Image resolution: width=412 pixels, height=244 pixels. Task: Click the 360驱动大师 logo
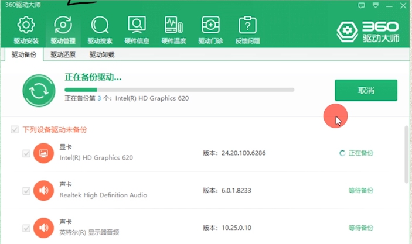click(368, 32)
